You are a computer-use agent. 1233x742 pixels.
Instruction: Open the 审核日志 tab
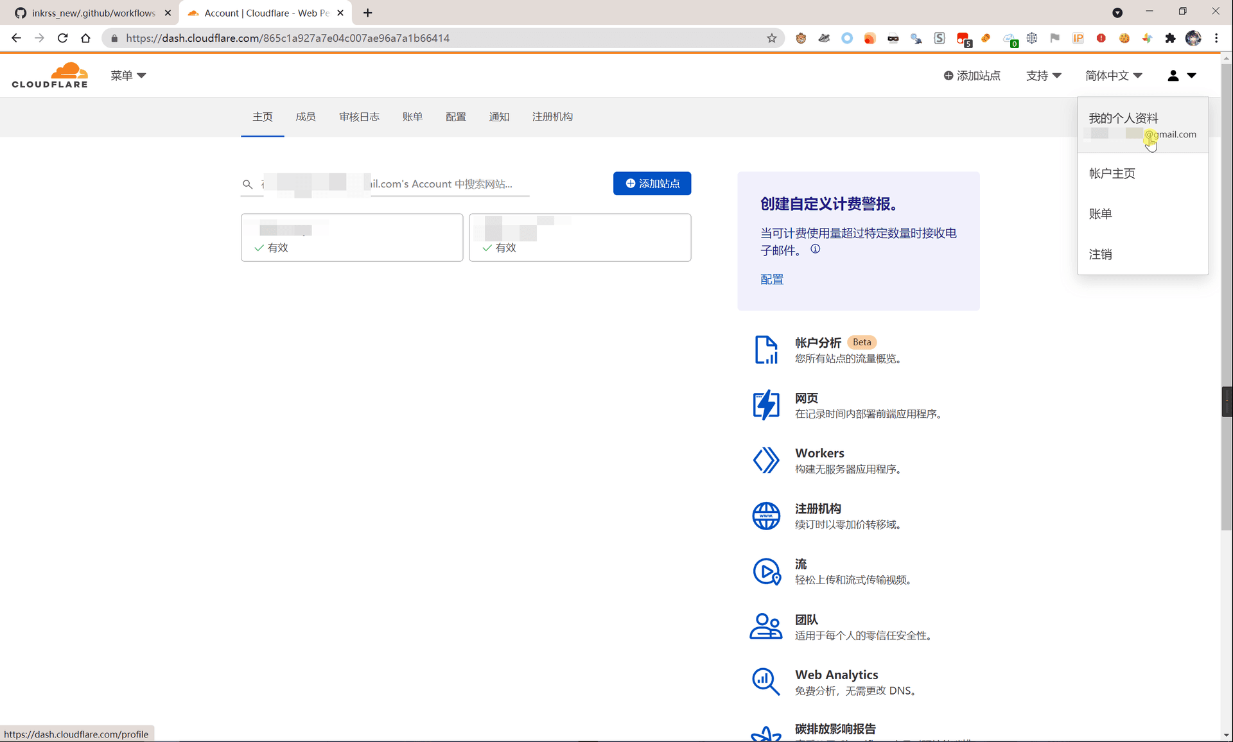click(x=359, y=117)
